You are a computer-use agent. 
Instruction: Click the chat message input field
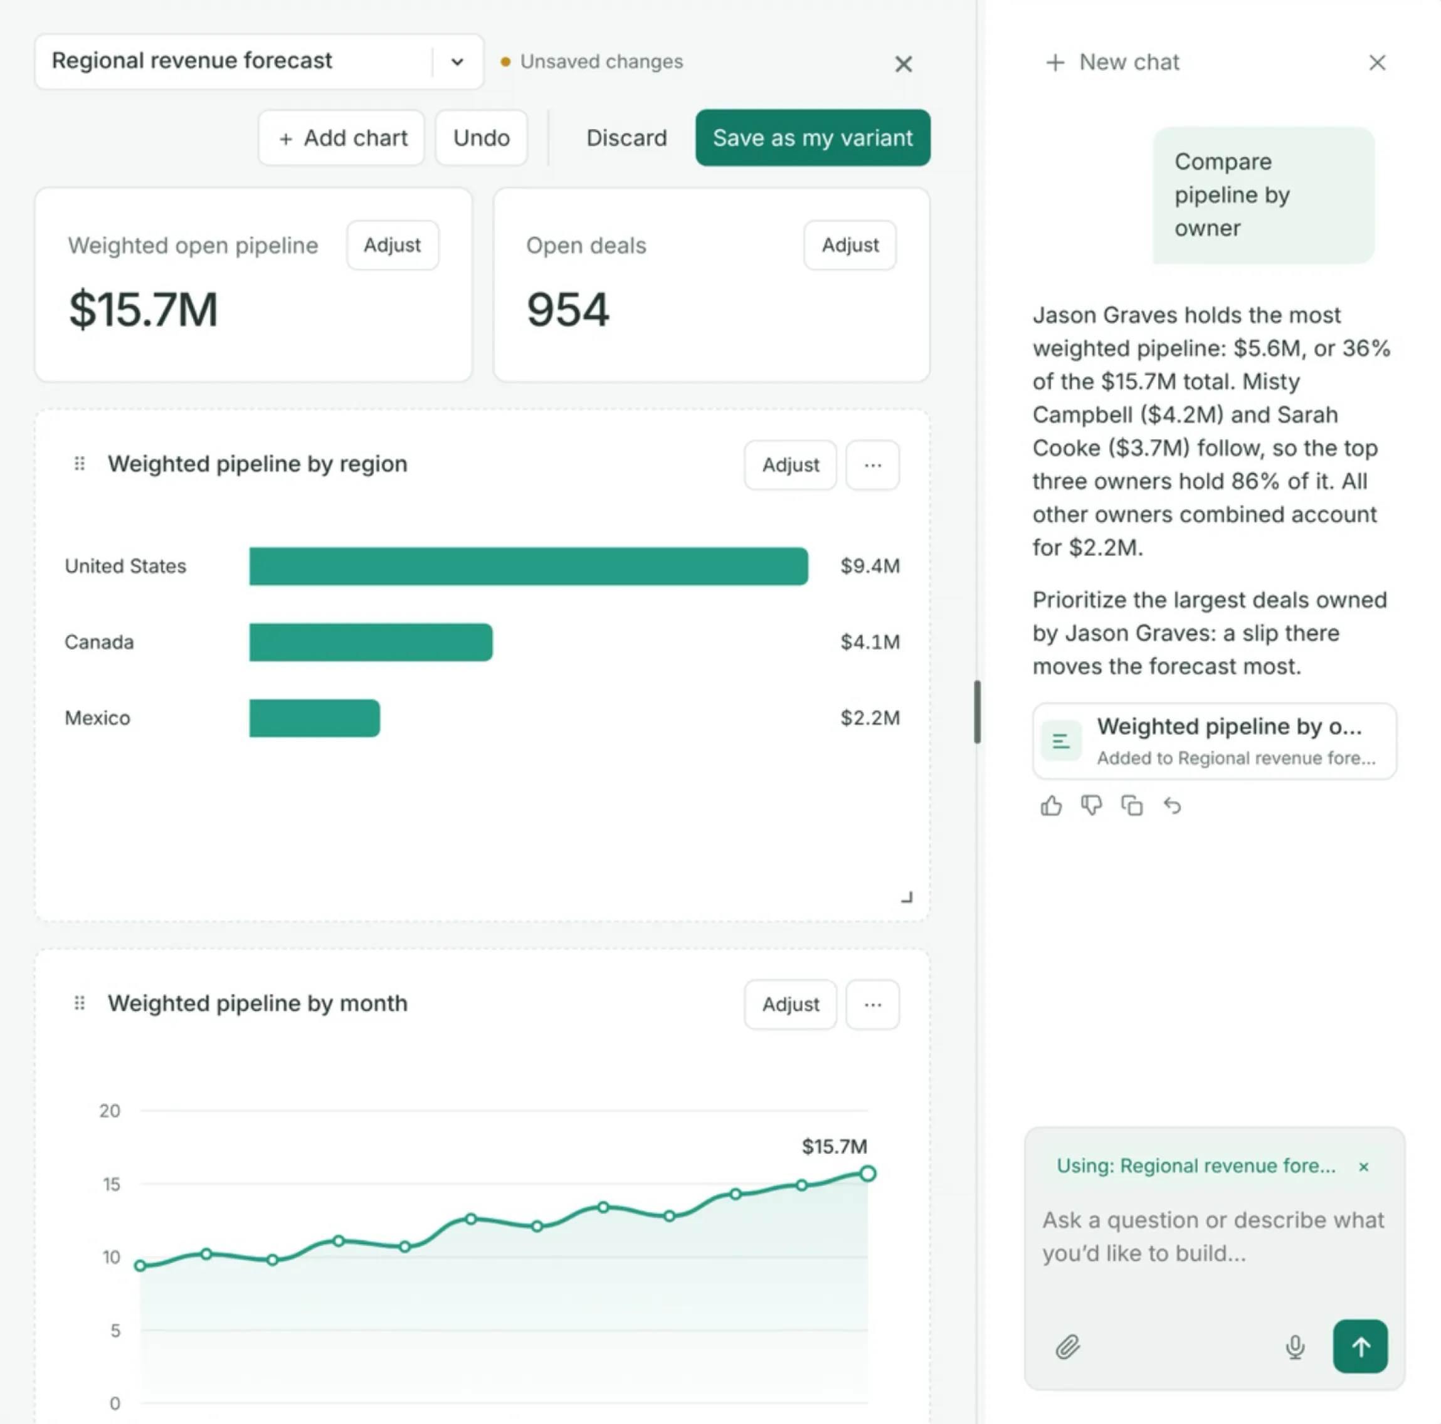[x=1213, y=1236]
